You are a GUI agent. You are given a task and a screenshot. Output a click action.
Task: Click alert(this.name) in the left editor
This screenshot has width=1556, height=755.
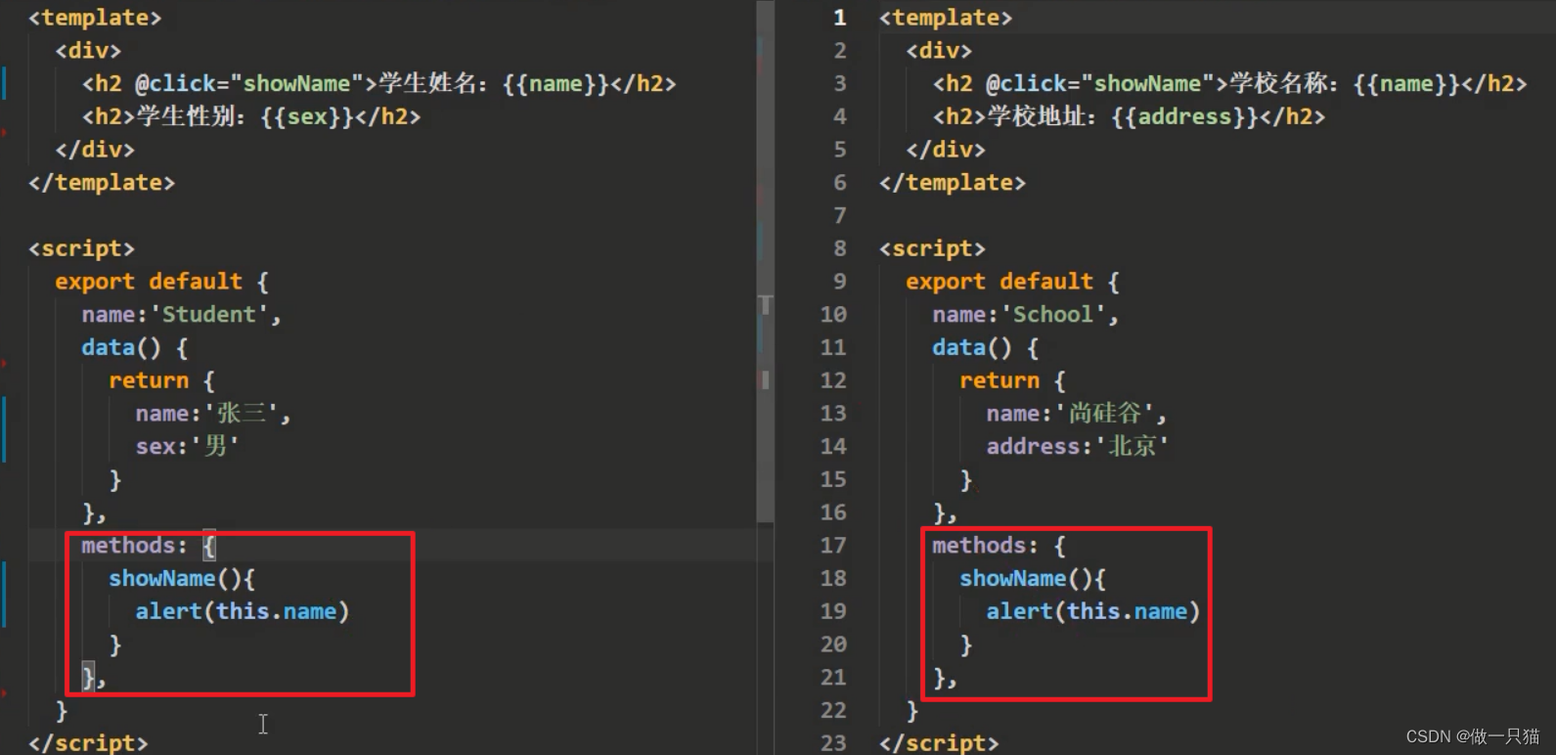tap(243, 612)
